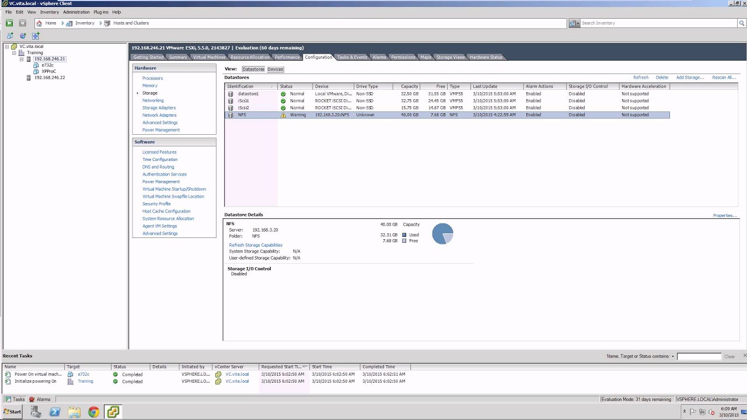
Task: Select the e732c virtual machine in tree
Action: pos(47,65)
